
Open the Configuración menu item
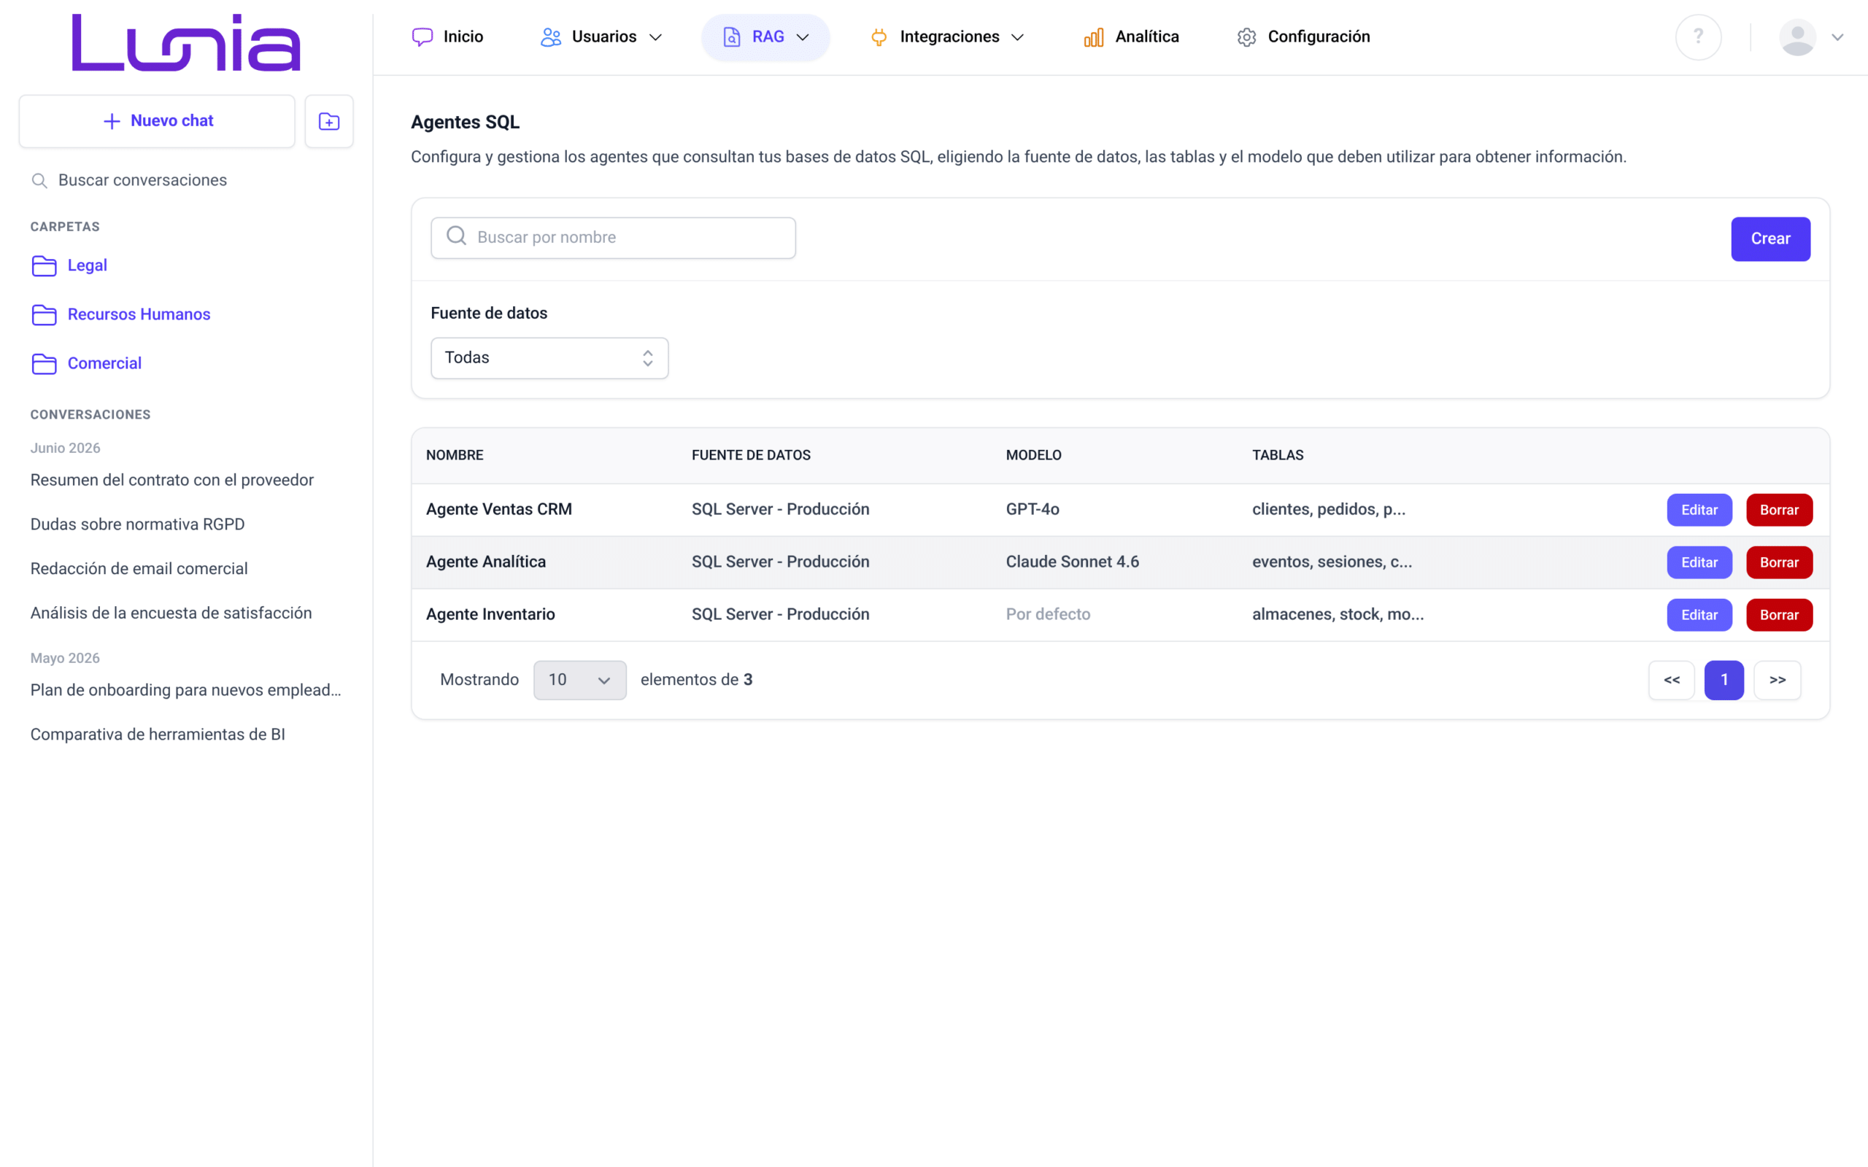click(1304, 37)
